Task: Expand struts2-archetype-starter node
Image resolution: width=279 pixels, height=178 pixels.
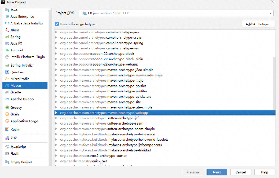Action: click(56, 155)
